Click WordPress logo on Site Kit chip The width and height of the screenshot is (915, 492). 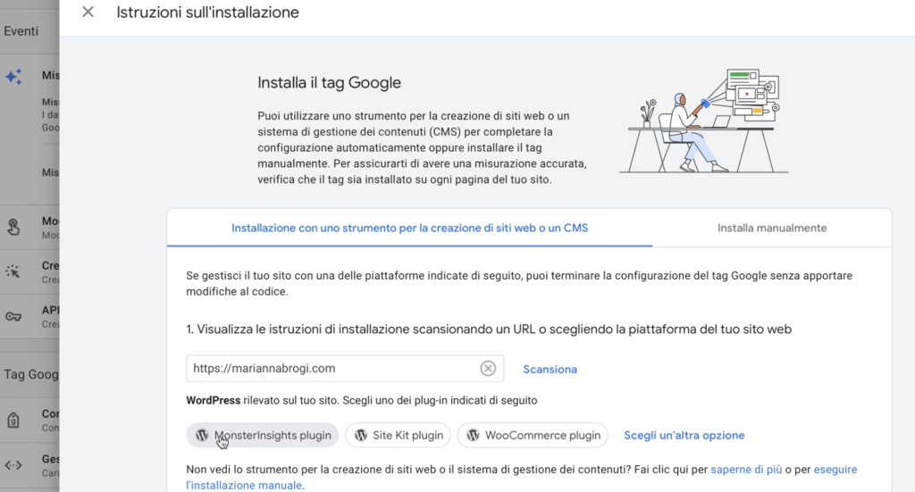click(x=361, y=436)
